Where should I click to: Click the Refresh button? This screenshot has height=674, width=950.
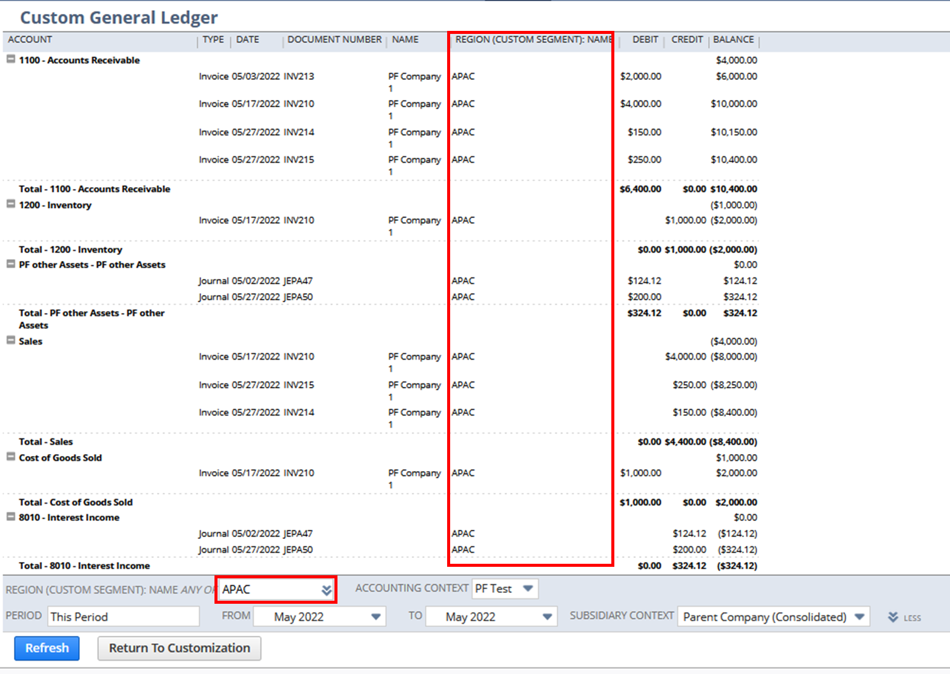[47, 648]
